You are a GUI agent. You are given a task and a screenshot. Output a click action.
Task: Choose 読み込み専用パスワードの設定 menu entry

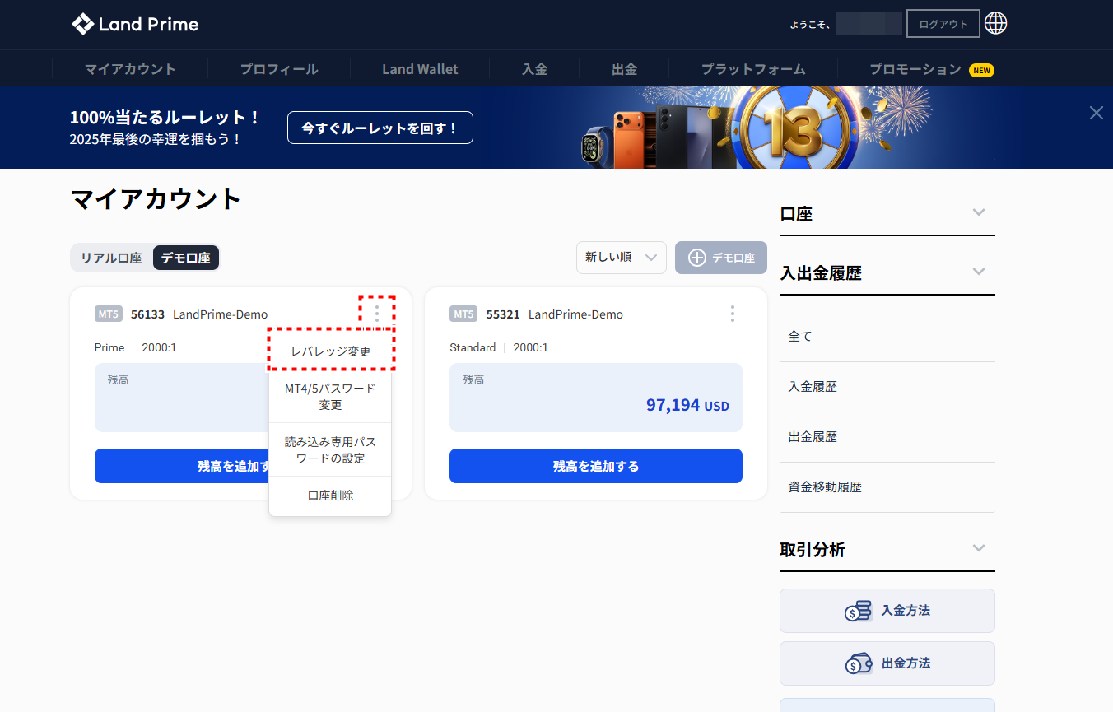click(x=330, y=450)
